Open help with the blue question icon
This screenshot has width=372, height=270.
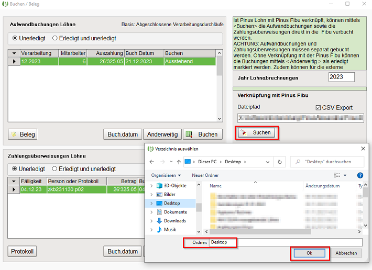click(360, 175)
